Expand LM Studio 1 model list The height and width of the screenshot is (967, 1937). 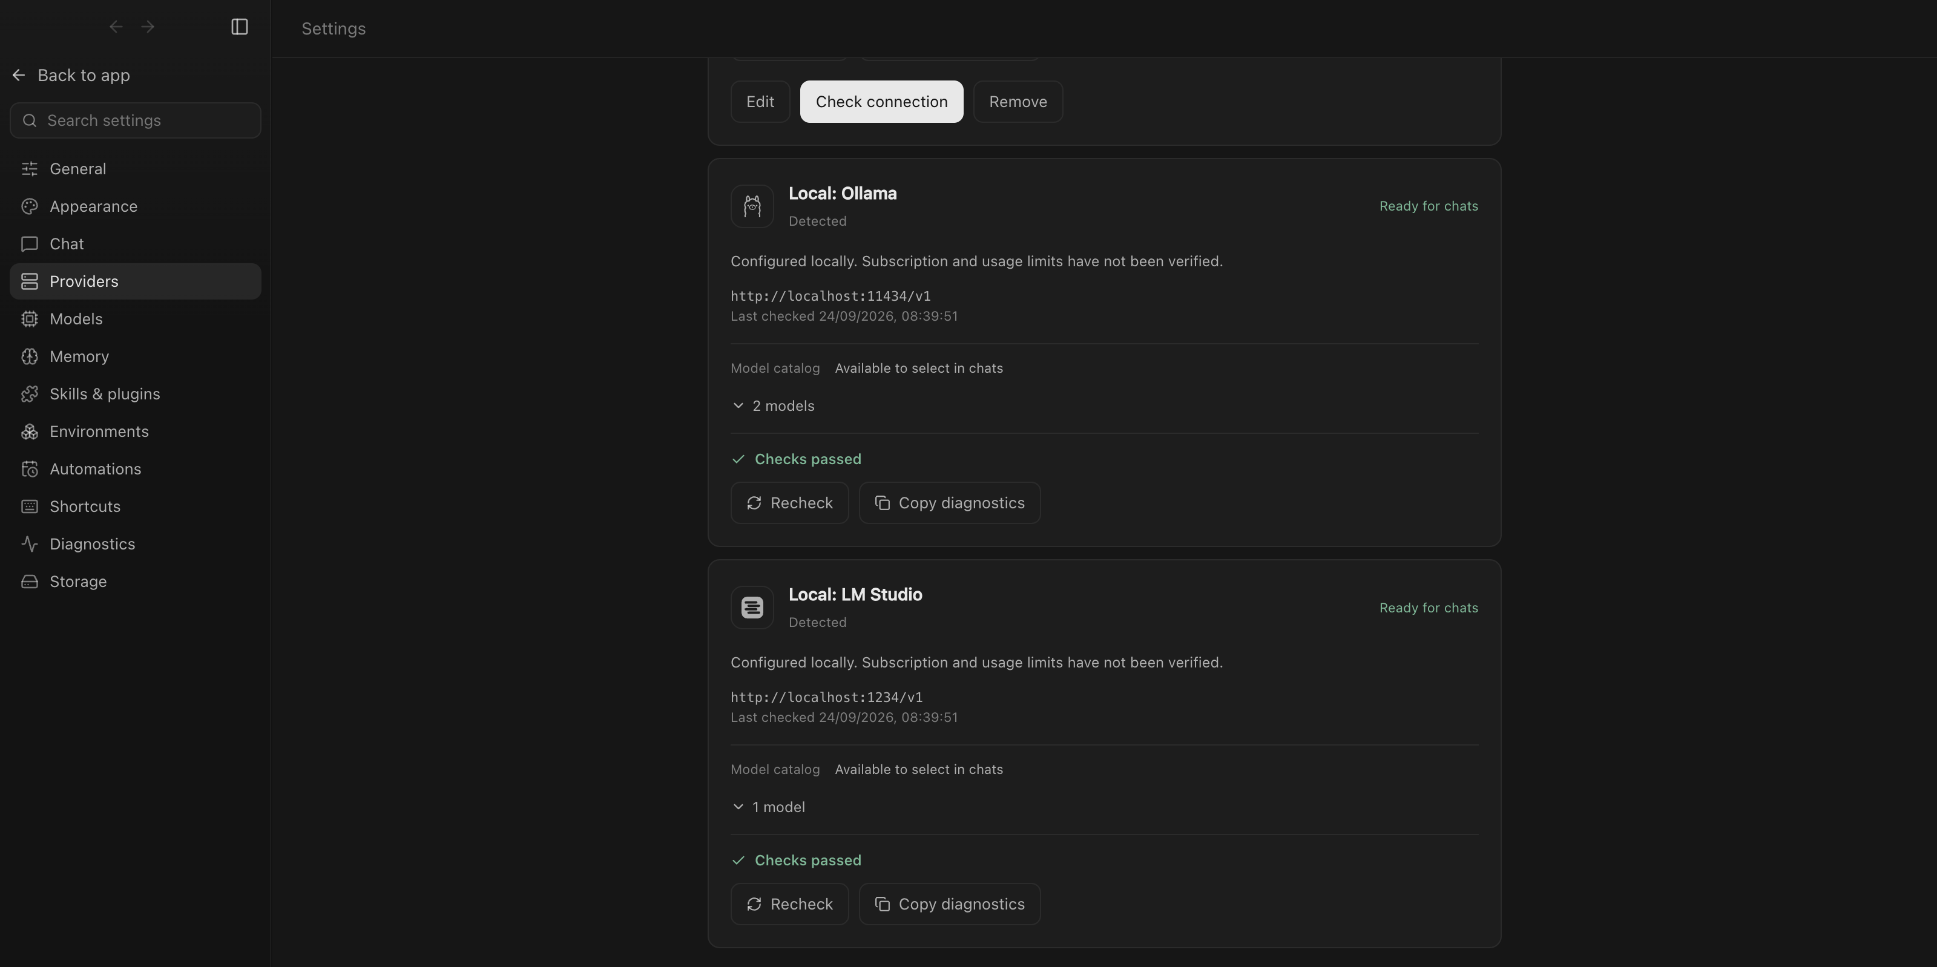tap(768, 808)
